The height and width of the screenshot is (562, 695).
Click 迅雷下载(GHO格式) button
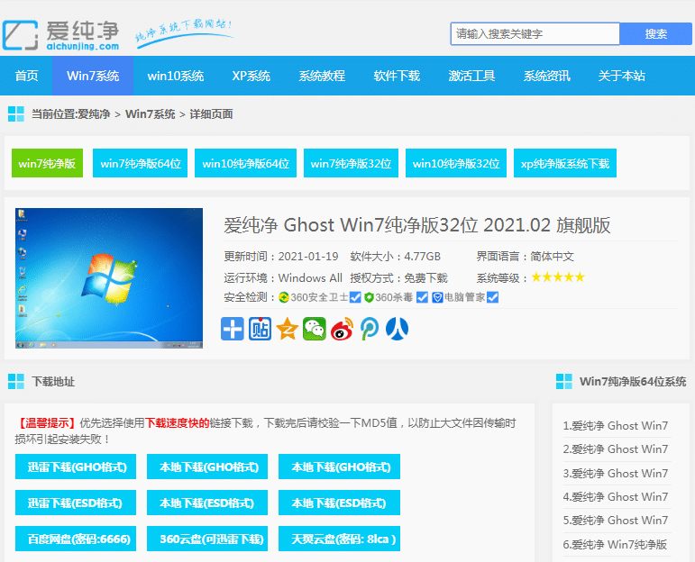(x=76, y=467)
